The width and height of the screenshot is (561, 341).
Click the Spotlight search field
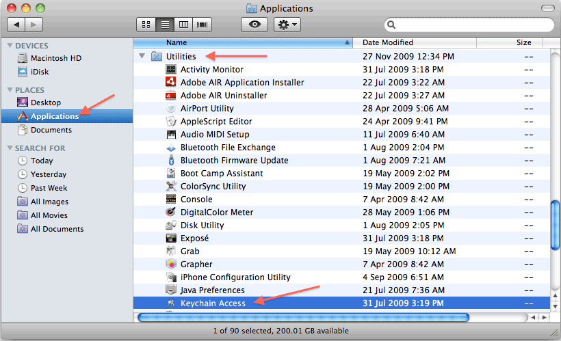click(x=469, y=25)
